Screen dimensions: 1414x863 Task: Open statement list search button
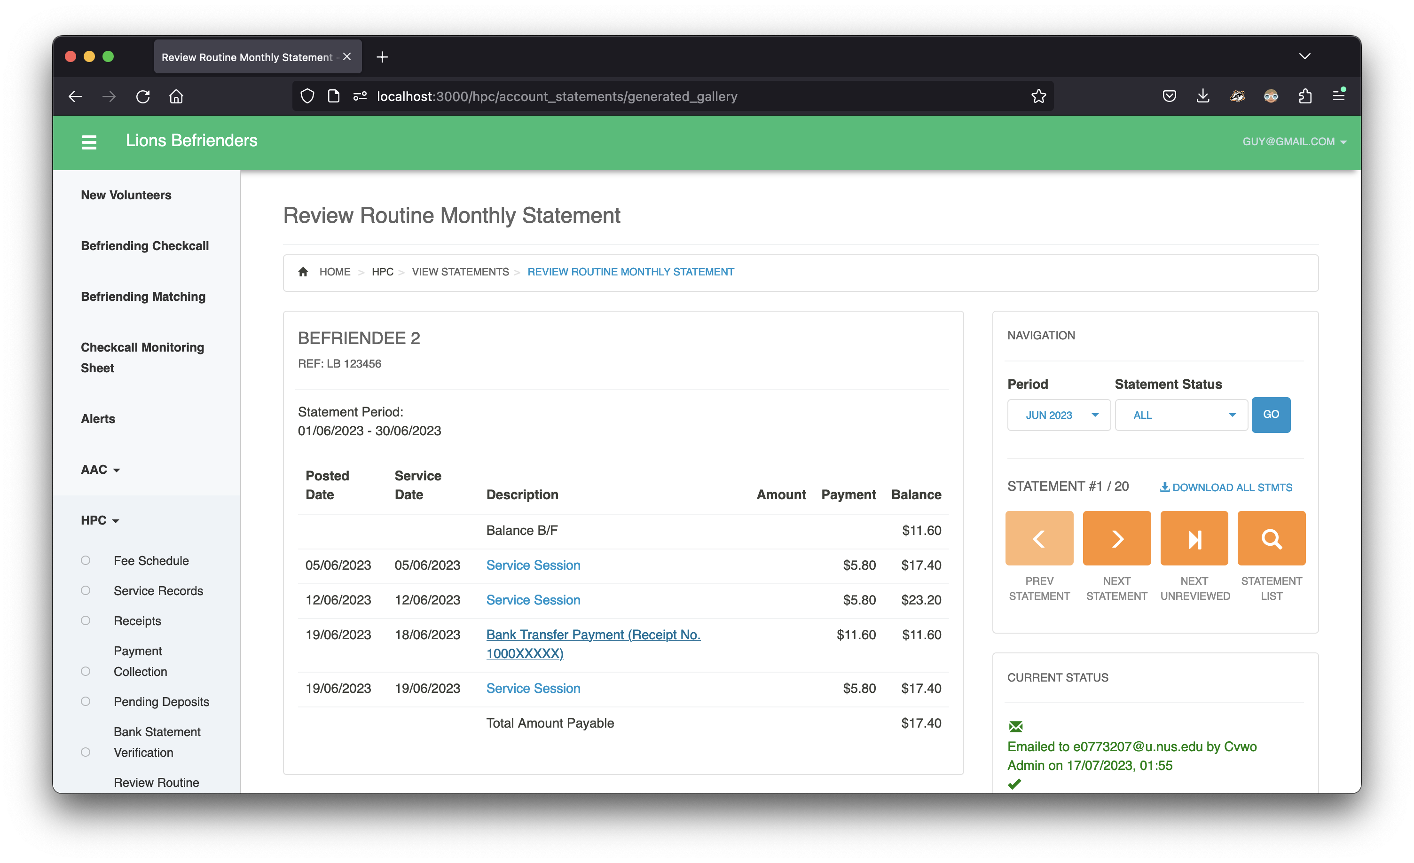1271,538
